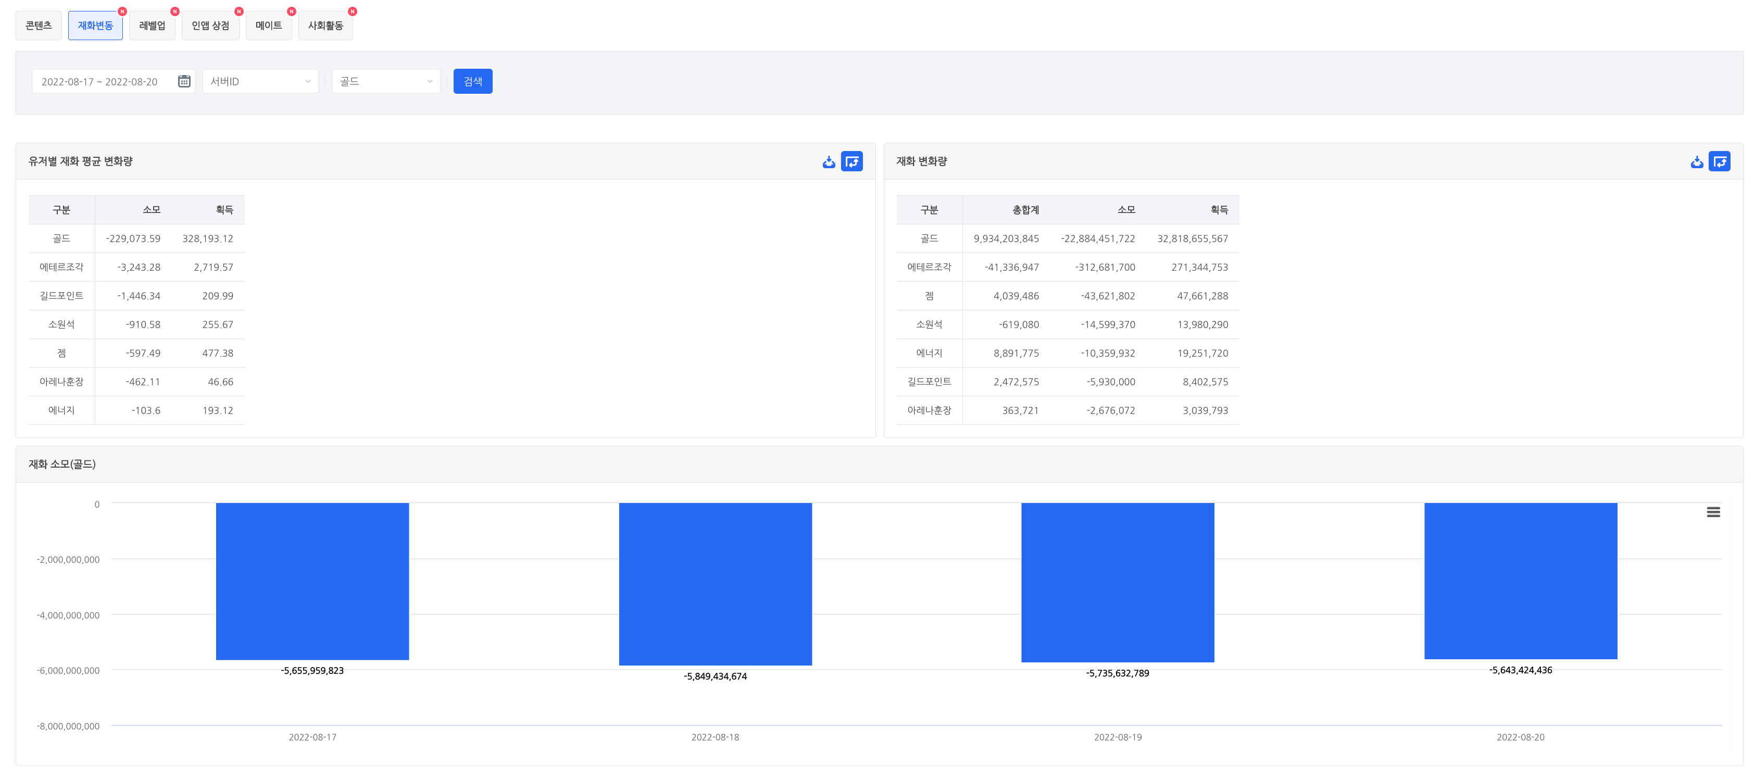Expand the 서버ID dropdown
The height and width of the screenshot is (778, 1755).
(x=260, y=81)
